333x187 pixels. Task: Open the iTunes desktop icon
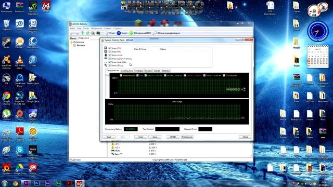[33, 61]
